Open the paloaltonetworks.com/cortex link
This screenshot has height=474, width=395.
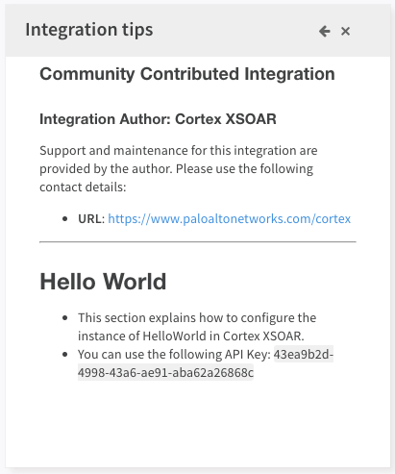click(x=230, y=219)
